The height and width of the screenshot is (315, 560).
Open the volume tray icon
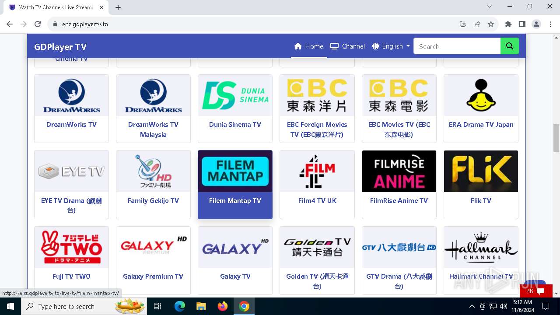pos(504,306)
